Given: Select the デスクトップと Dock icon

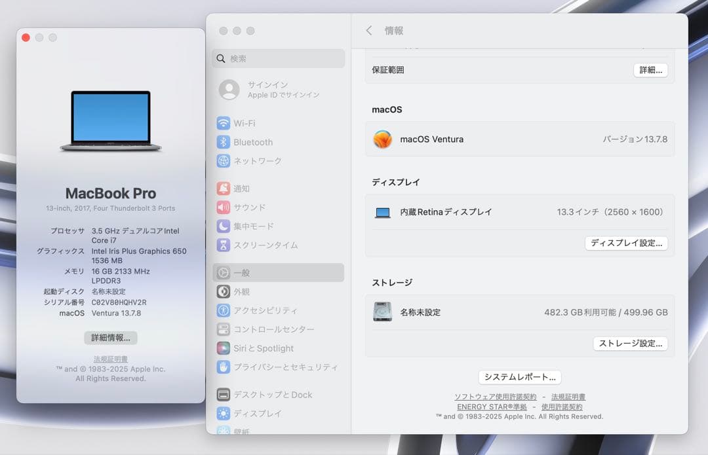Looking at the screenshot, I should [x=223, y=395].
